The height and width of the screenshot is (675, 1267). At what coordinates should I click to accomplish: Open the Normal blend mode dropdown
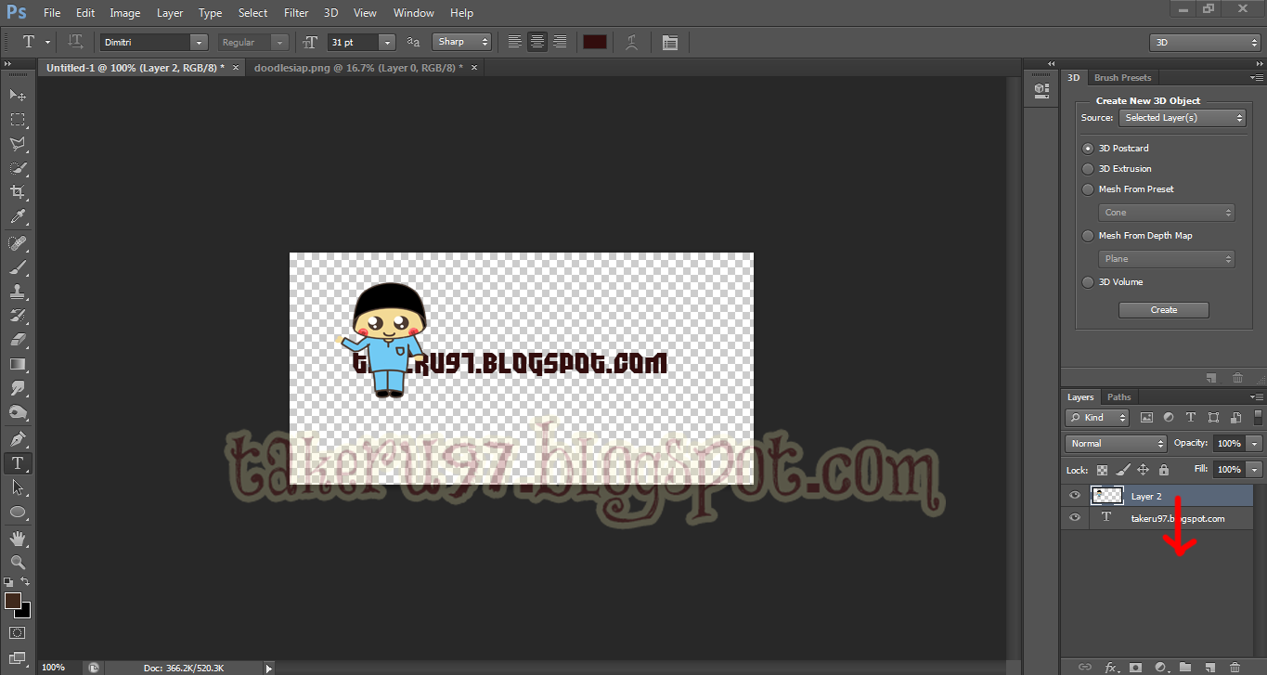(x=1116, y=444)
